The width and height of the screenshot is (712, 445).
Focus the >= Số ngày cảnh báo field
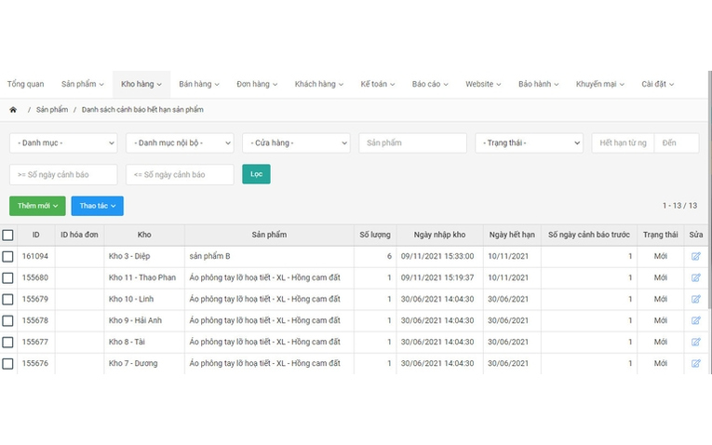pyautogui.click(x=63, y=174)
